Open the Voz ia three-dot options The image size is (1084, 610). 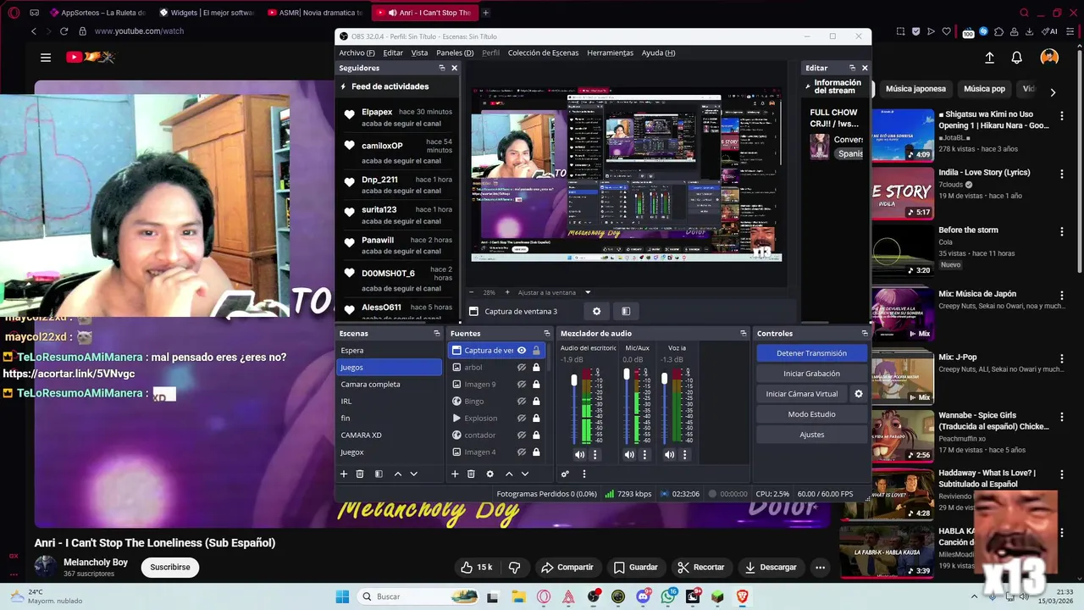pyautogui.click(x=684, y=454)
